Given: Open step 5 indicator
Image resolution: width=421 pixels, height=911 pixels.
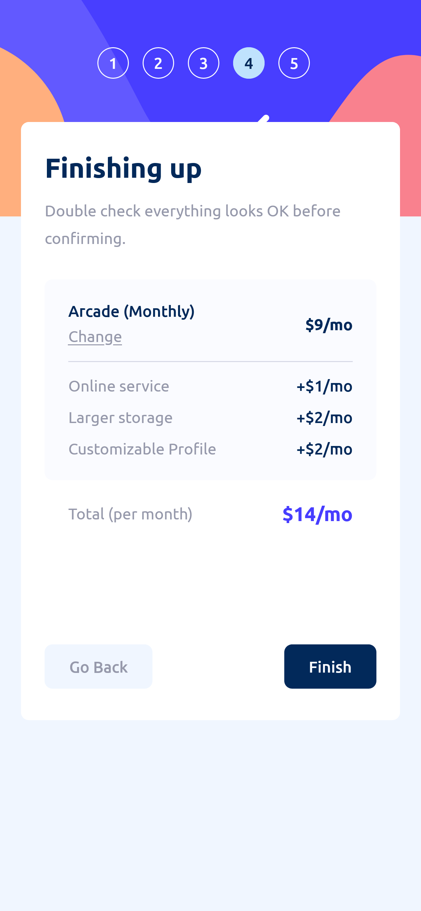Looking at the screenshot, I should 294,63.
